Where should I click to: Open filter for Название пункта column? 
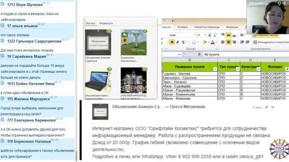click(x=215, y=69)
